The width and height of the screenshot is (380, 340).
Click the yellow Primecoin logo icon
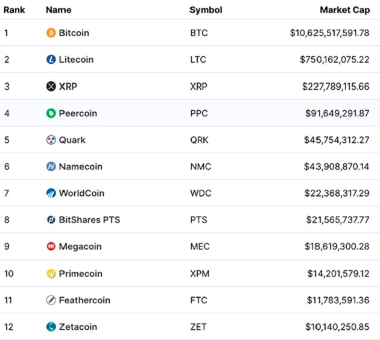[51, 273]
